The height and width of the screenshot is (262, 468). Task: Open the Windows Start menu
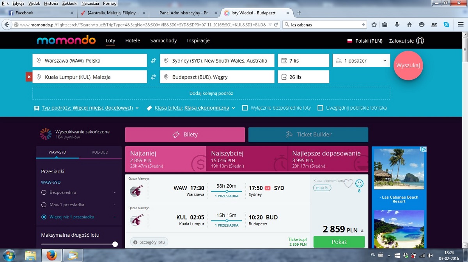coord(9,255)
